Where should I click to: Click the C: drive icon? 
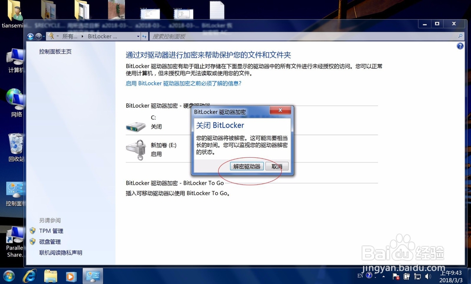(136, 126)
